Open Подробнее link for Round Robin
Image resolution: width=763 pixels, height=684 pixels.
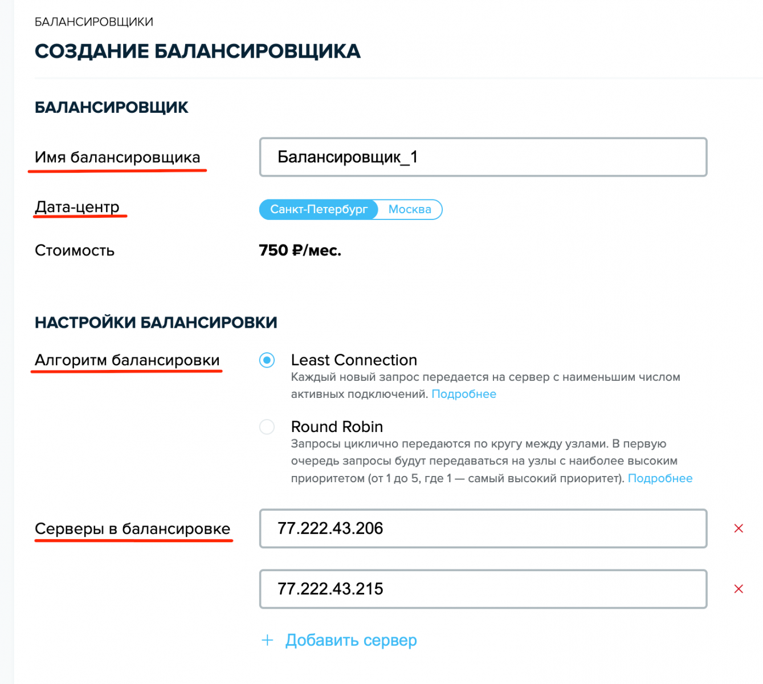660,478
